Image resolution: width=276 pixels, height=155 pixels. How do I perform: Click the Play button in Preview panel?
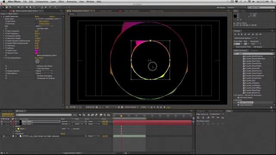[241, 34]
